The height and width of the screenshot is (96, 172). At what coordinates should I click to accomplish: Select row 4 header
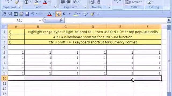(x=4, y=47)
